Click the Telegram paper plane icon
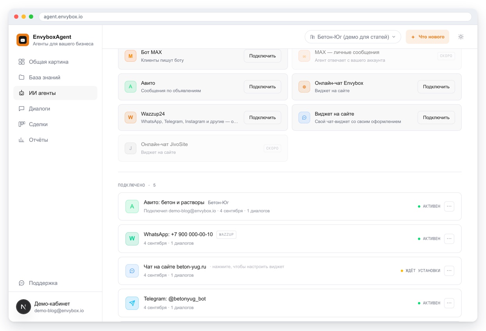Image resolution: width=486 pixels, height=331 pixels. (x=132, y=303)
